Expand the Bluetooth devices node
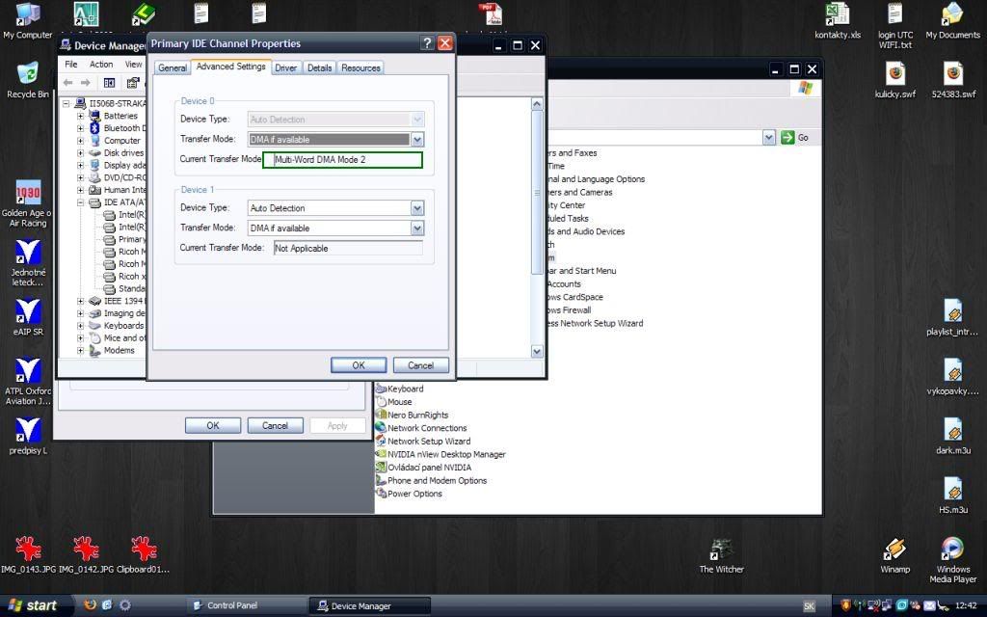 click(x=80, y=128)
